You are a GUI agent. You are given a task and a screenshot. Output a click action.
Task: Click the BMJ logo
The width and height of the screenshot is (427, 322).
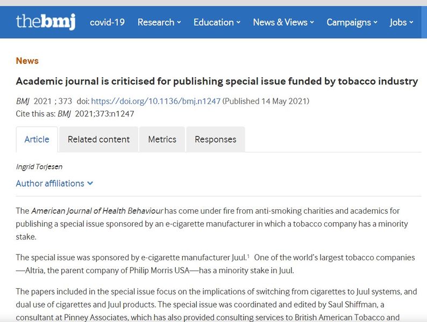point(46,22)
